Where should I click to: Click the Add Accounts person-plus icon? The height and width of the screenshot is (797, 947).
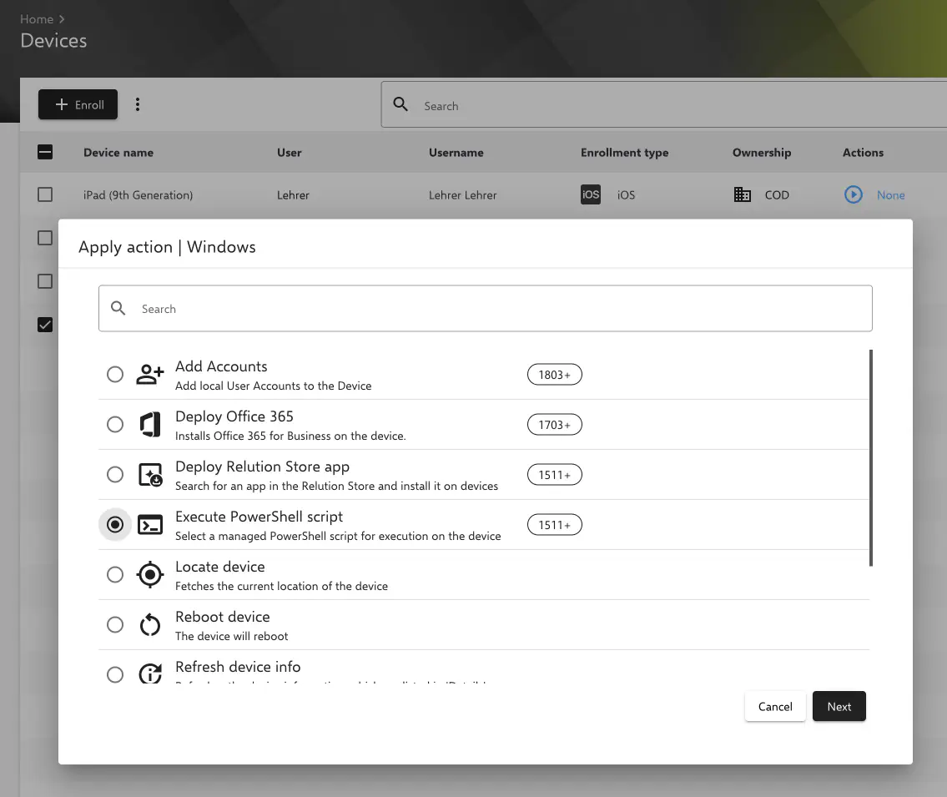[x=150, y=375]
